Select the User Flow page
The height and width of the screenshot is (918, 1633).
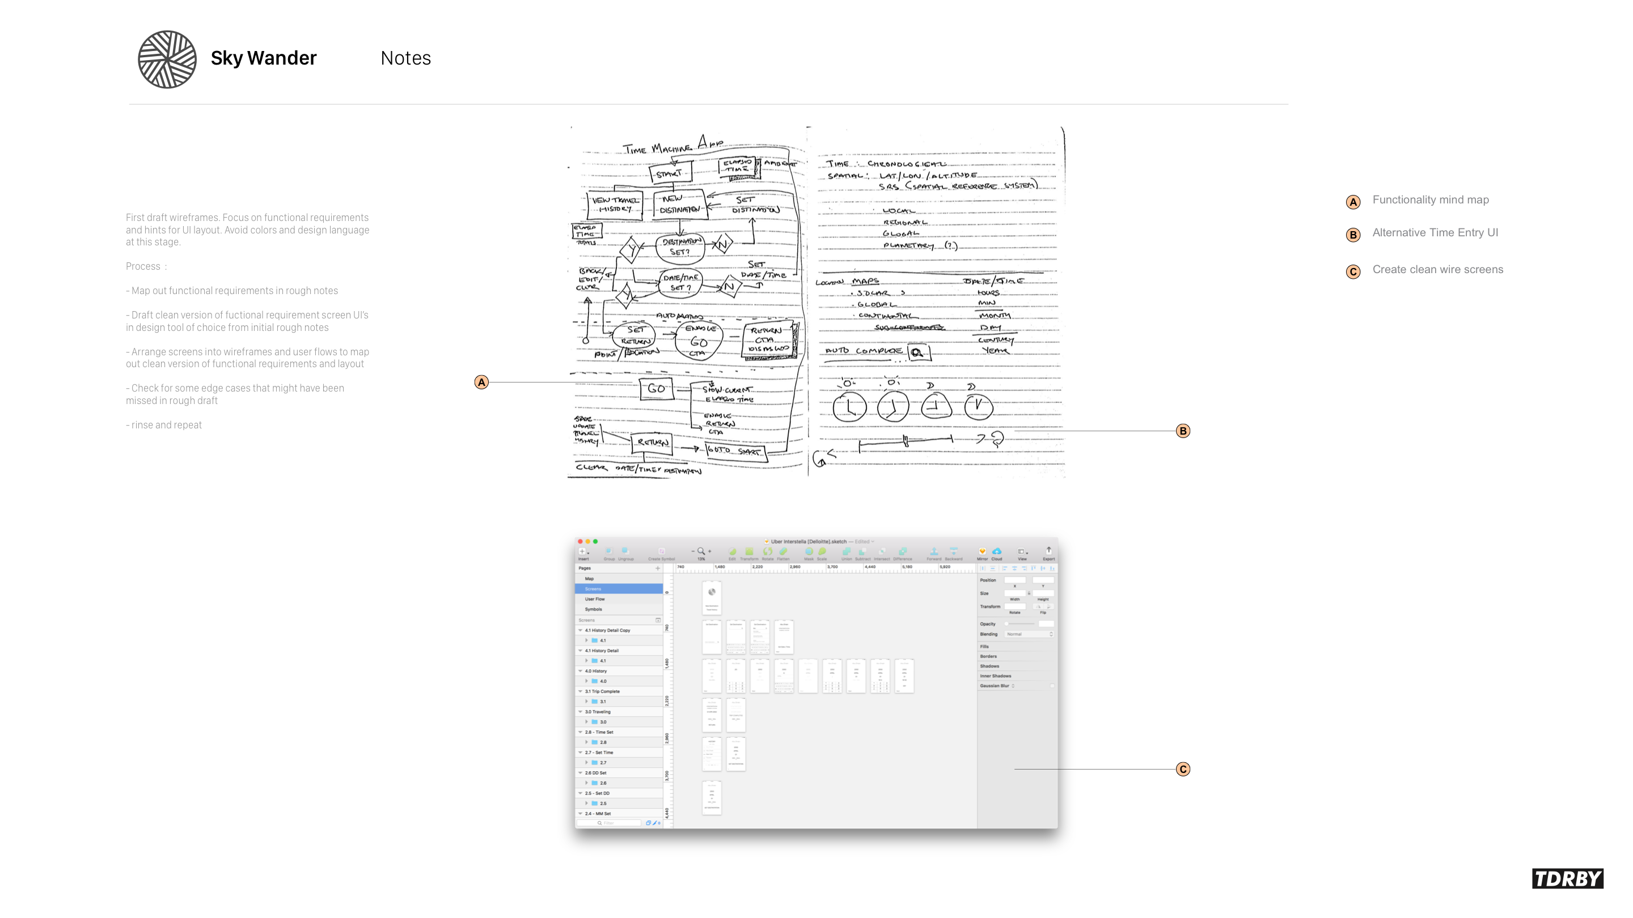click(595, 599)
